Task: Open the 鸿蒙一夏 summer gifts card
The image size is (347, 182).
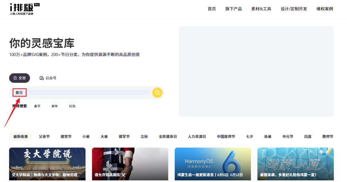Action: tap(296, 164)
